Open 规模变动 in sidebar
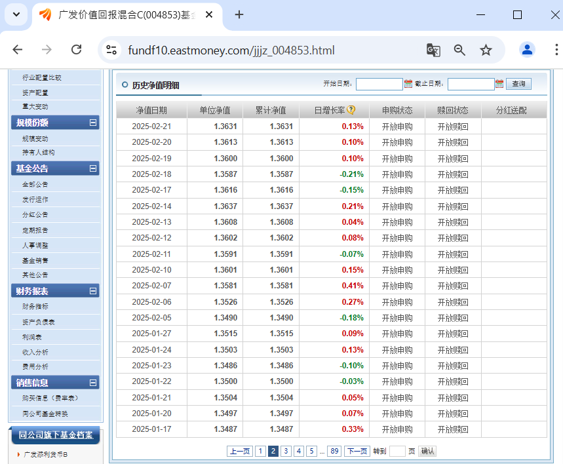The height and width of the screenshot is (464, 563). pos(35,139)
